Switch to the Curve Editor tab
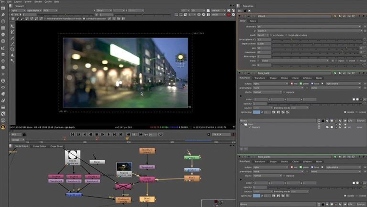367x207 pixels. [x=39, y=146]
